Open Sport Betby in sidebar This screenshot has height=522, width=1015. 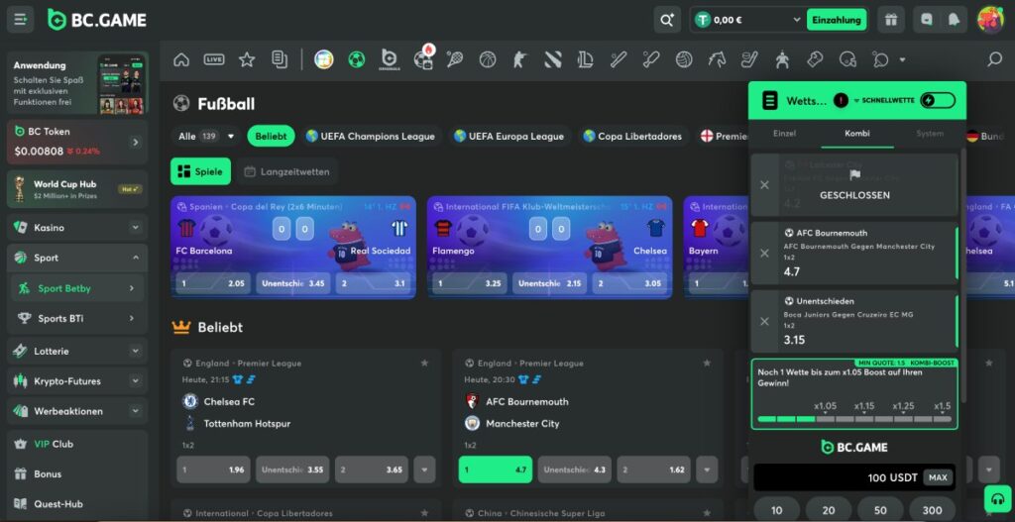(x=77, y=288)
